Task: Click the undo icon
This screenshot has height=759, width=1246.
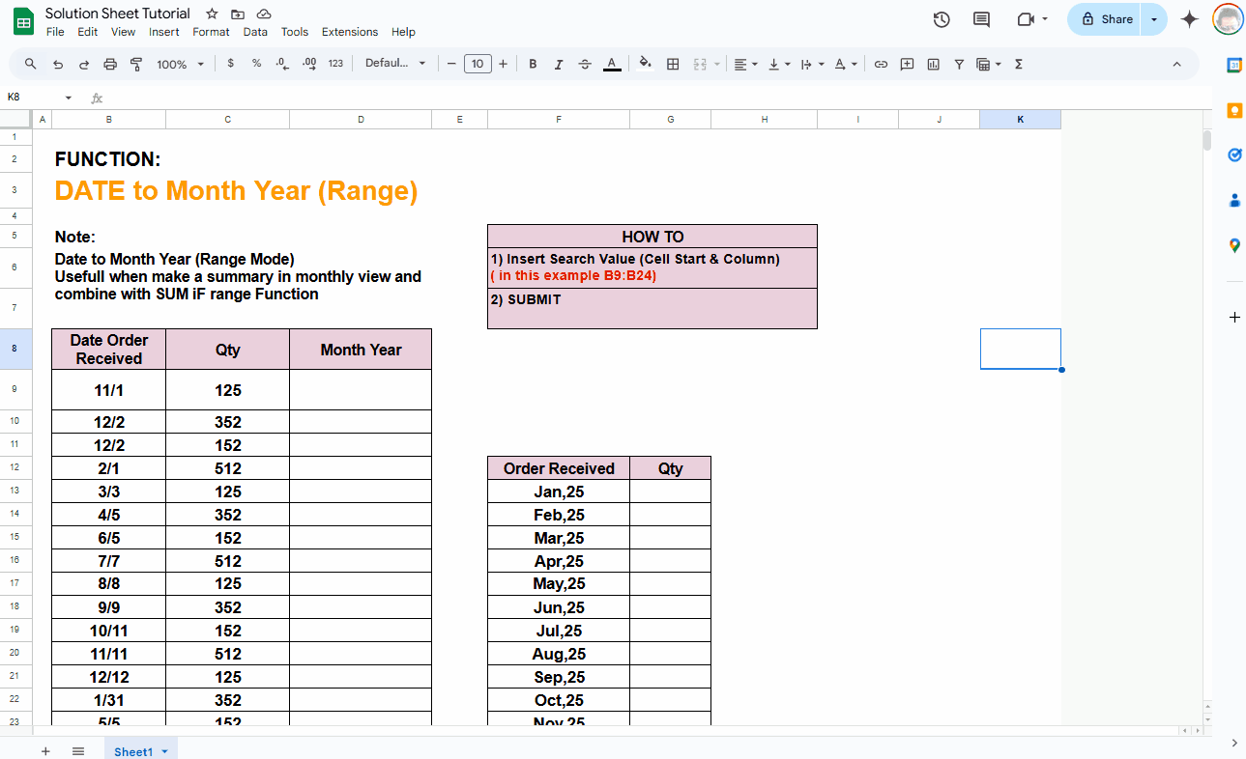Action: click(x=58, y=64)
